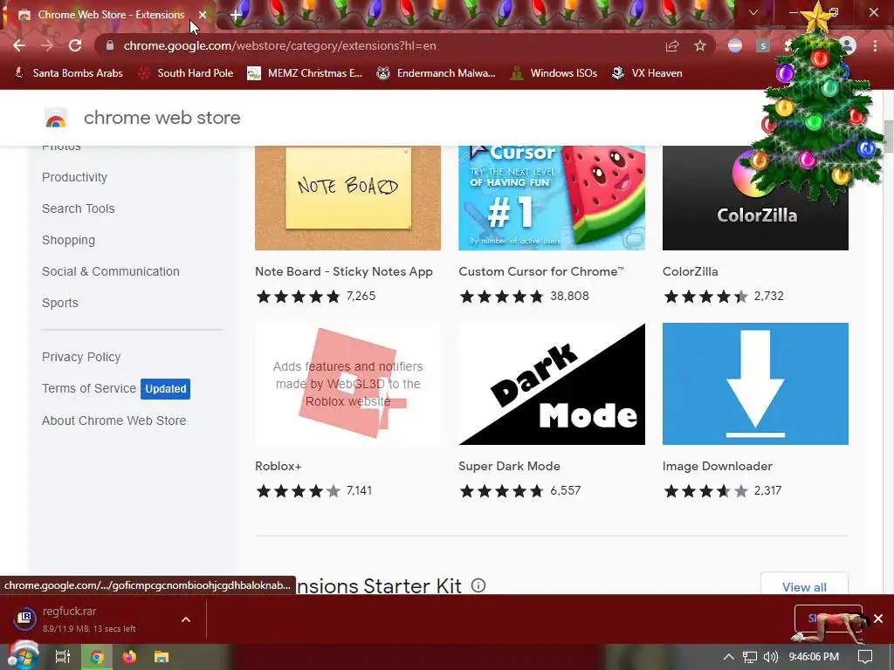Open a new tab with the plus button
The width and height of the screenshot is (894, 670).
[x=236, y=15]
